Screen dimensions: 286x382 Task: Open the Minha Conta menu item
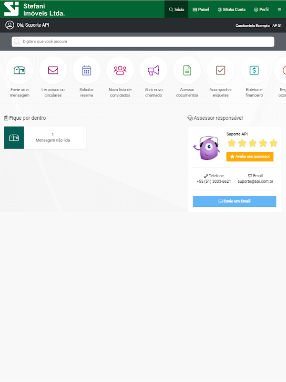[232, 10]
